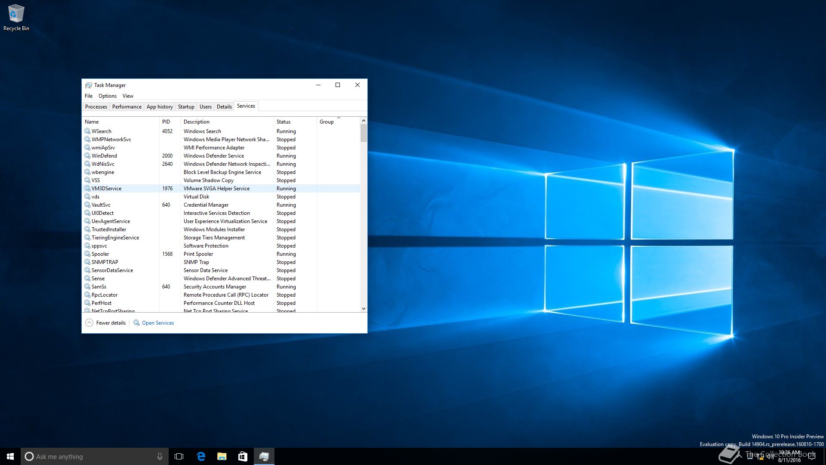Open the Action Center notification icon
826x465 pixels.
(812, 456)
